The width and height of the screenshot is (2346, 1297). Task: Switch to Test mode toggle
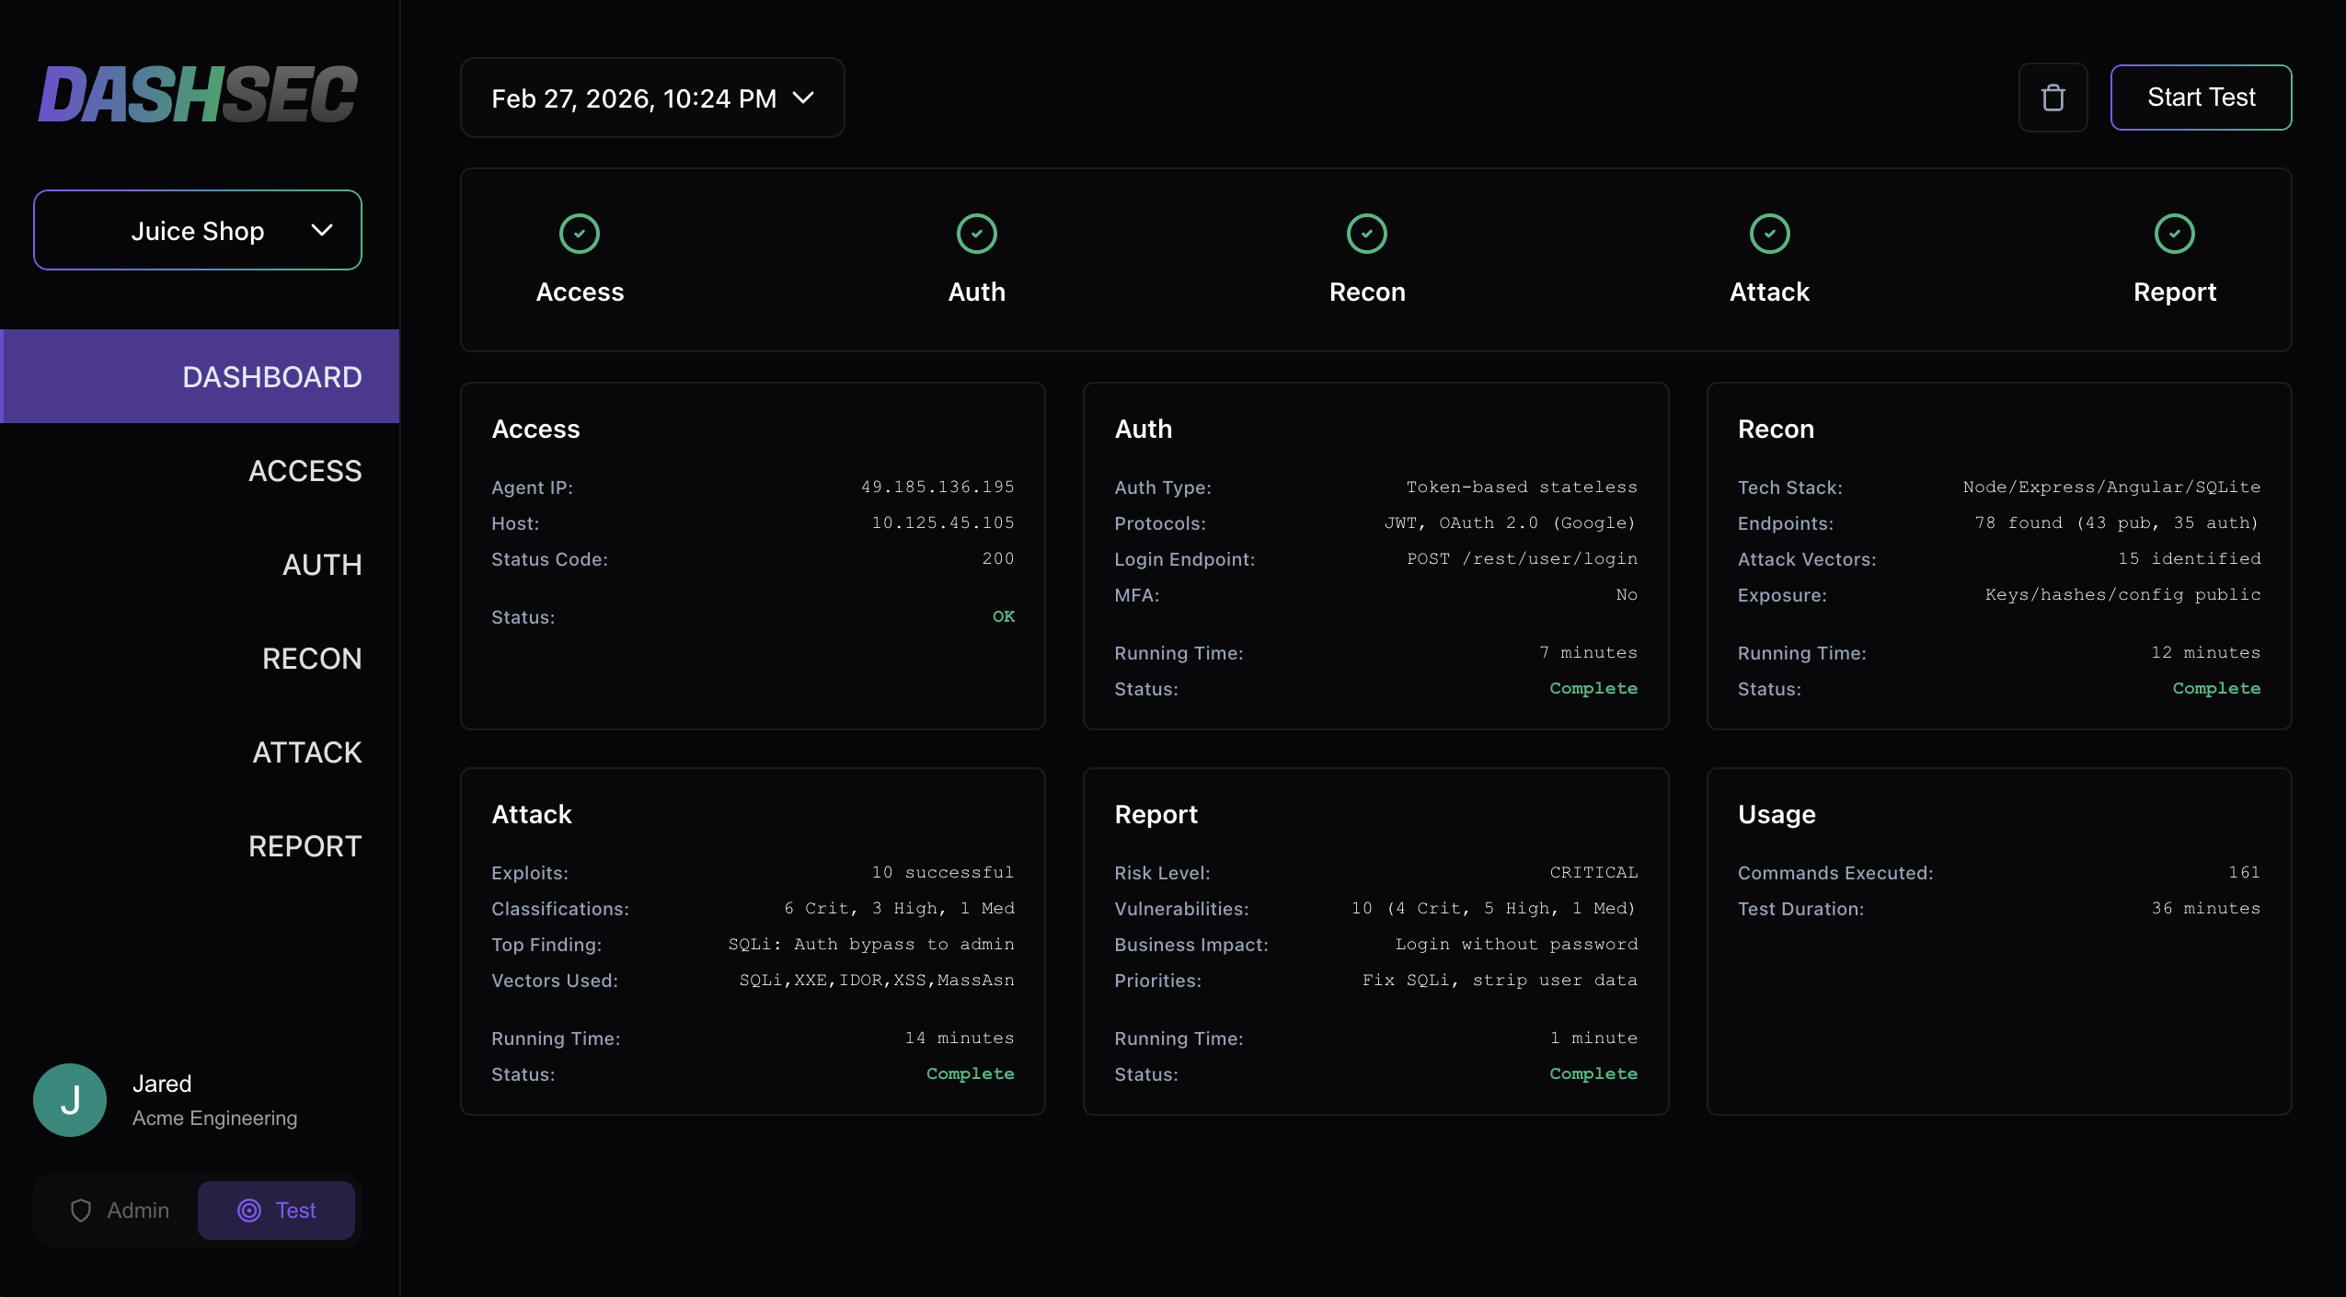[276, 1211]
